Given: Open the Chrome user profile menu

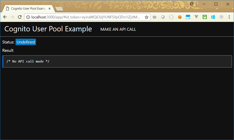Looking at the screenshot, I should 192,4.
